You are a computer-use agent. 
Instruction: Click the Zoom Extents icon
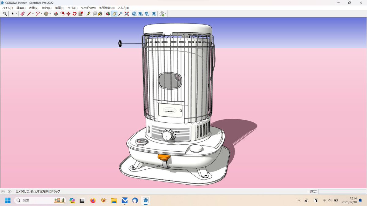tap(126, 14)
